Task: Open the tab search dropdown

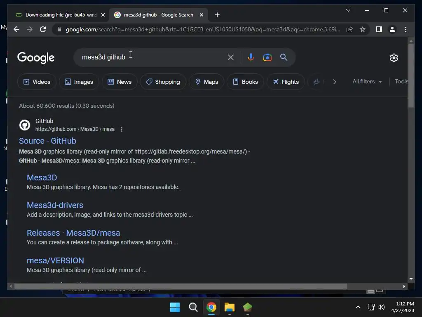Action: (348, 10)
